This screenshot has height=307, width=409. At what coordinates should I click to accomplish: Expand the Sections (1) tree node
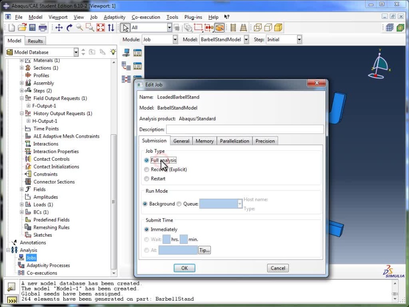click(x=22, y=68)
